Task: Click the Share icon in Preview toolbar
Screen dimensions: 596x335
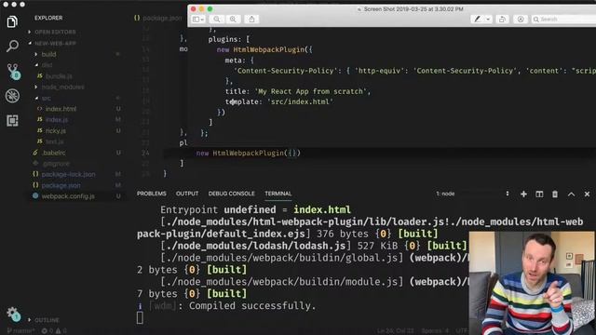Action: (x=251, y=19)
